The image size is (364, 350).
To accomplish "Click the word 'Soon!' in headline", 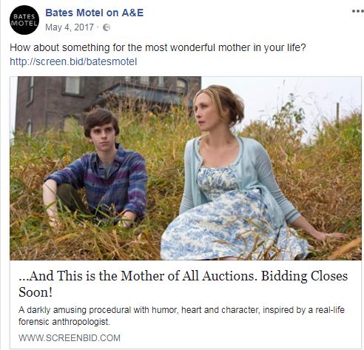I will pos(36,292).
